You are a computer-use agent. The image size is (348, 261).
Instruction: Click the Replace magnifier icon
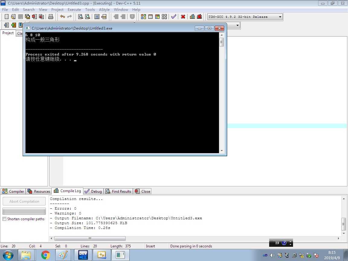[x=88, y=17]
